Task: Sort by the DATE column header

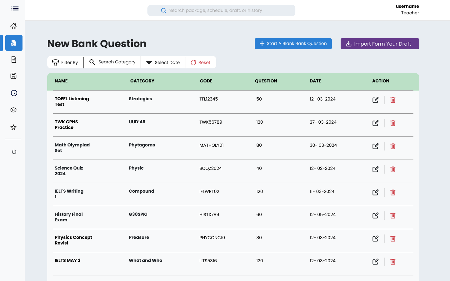Action: [x=315, y=81]
